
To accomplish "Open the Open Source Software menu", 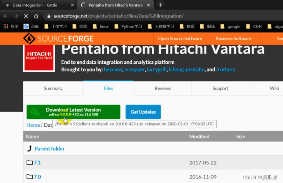I will 180,38.
